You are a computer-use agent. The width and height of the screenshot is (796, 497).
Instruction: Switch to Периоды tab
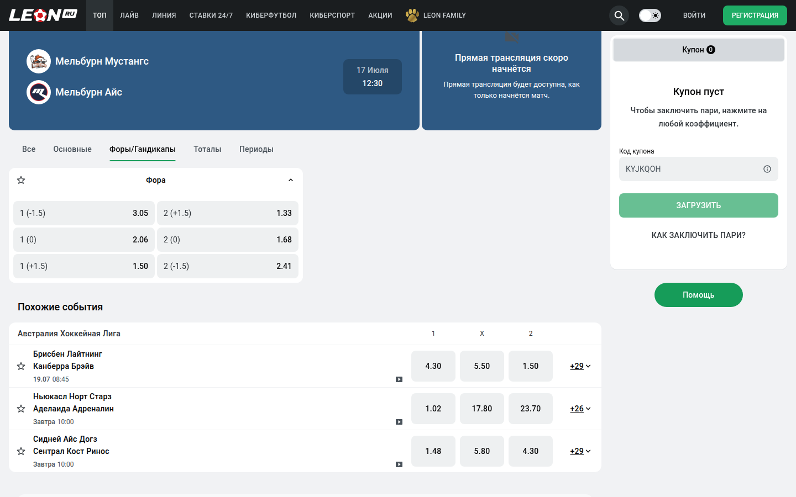pos(256,149)
